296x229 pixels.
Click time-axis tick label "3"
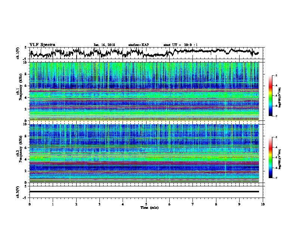(99, 204)
